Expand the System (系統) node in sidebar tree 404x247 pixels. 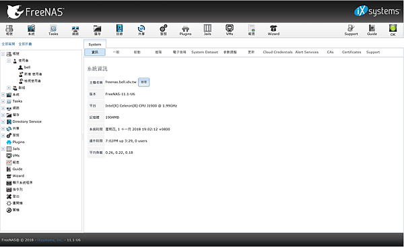pyautogui.click(x=3, y=94)
